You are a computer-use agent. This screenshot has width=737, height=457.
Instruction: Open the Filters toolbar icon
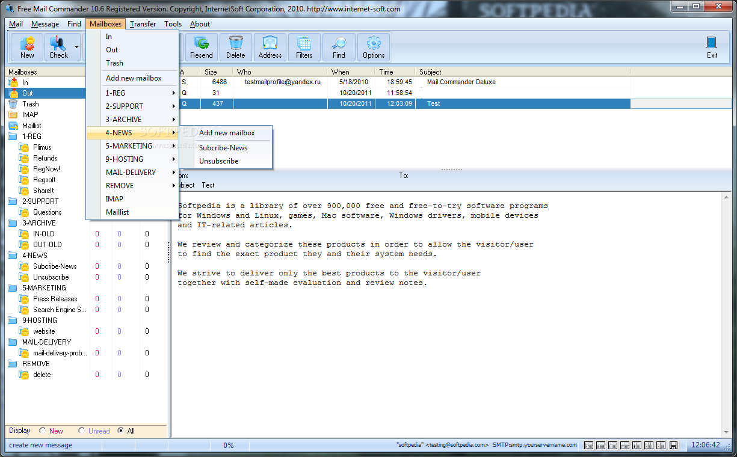coord(304,47)
